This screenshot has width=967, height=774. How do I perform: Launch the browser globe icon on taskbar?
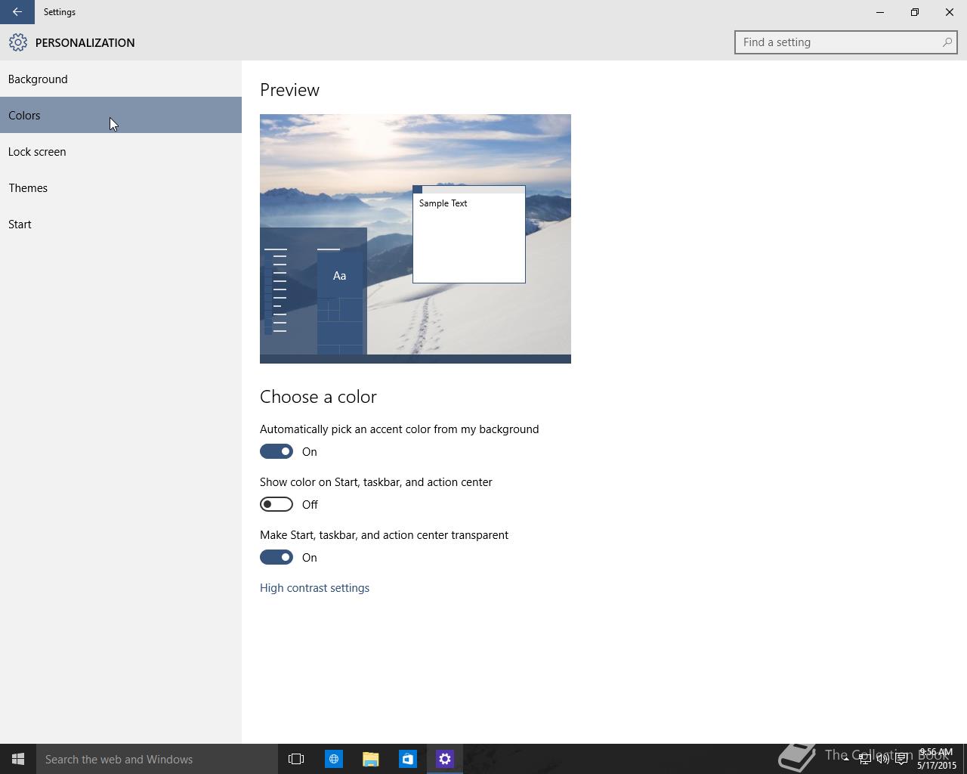[333, 759]
